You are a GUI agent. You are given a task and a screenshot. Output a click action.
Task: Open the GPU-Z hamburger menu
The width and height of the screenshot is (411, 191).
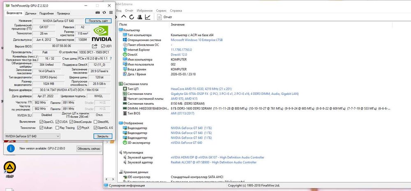coord(111,13)
